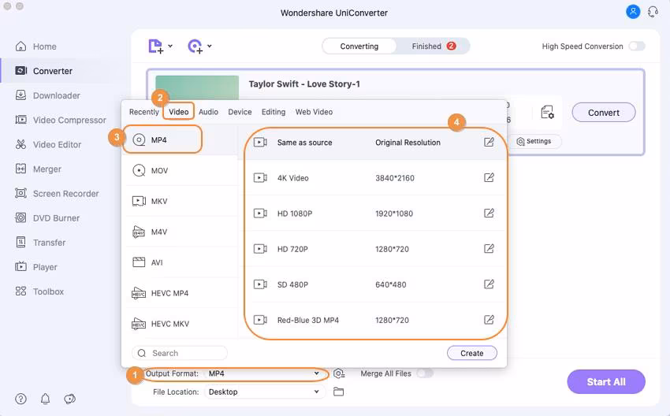Open the Video Compressor icon

click(x=20, y=120)
